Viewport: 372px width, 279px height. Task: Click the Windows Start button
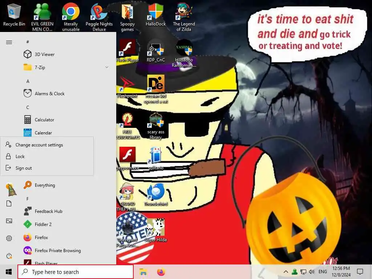9,272
